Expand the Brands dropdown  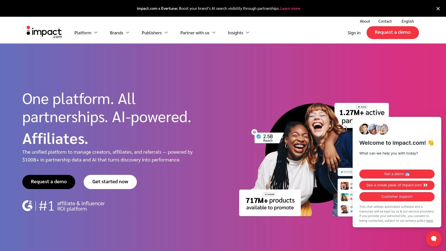click(x=120, y=33)
